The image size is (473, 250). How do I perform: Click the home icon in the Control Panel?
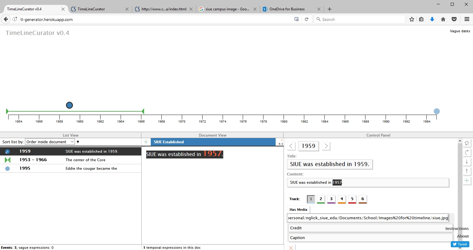pos(467,143)
